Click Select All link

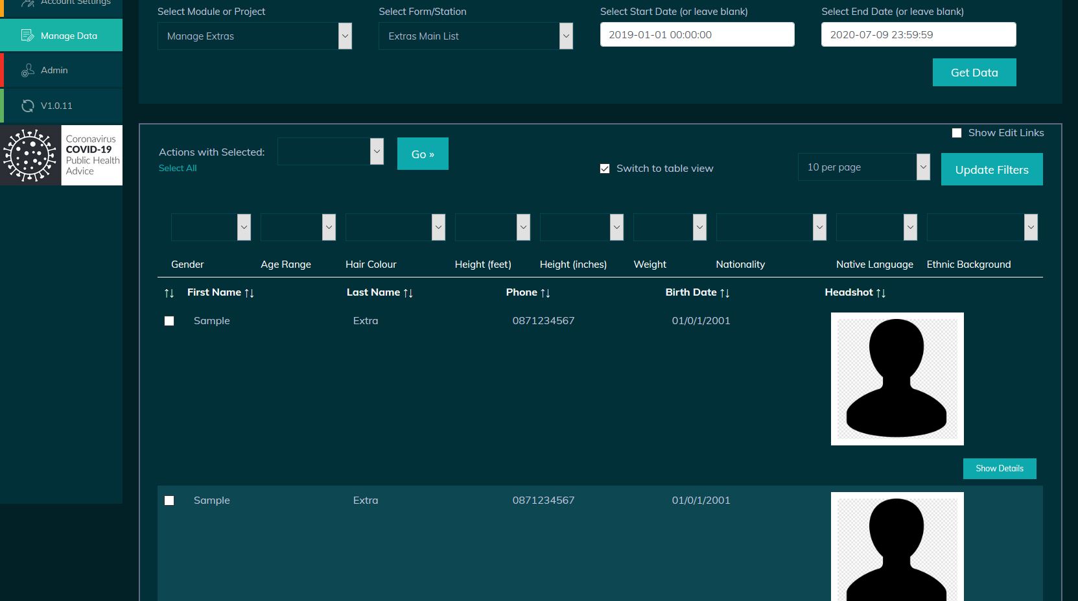177,168
